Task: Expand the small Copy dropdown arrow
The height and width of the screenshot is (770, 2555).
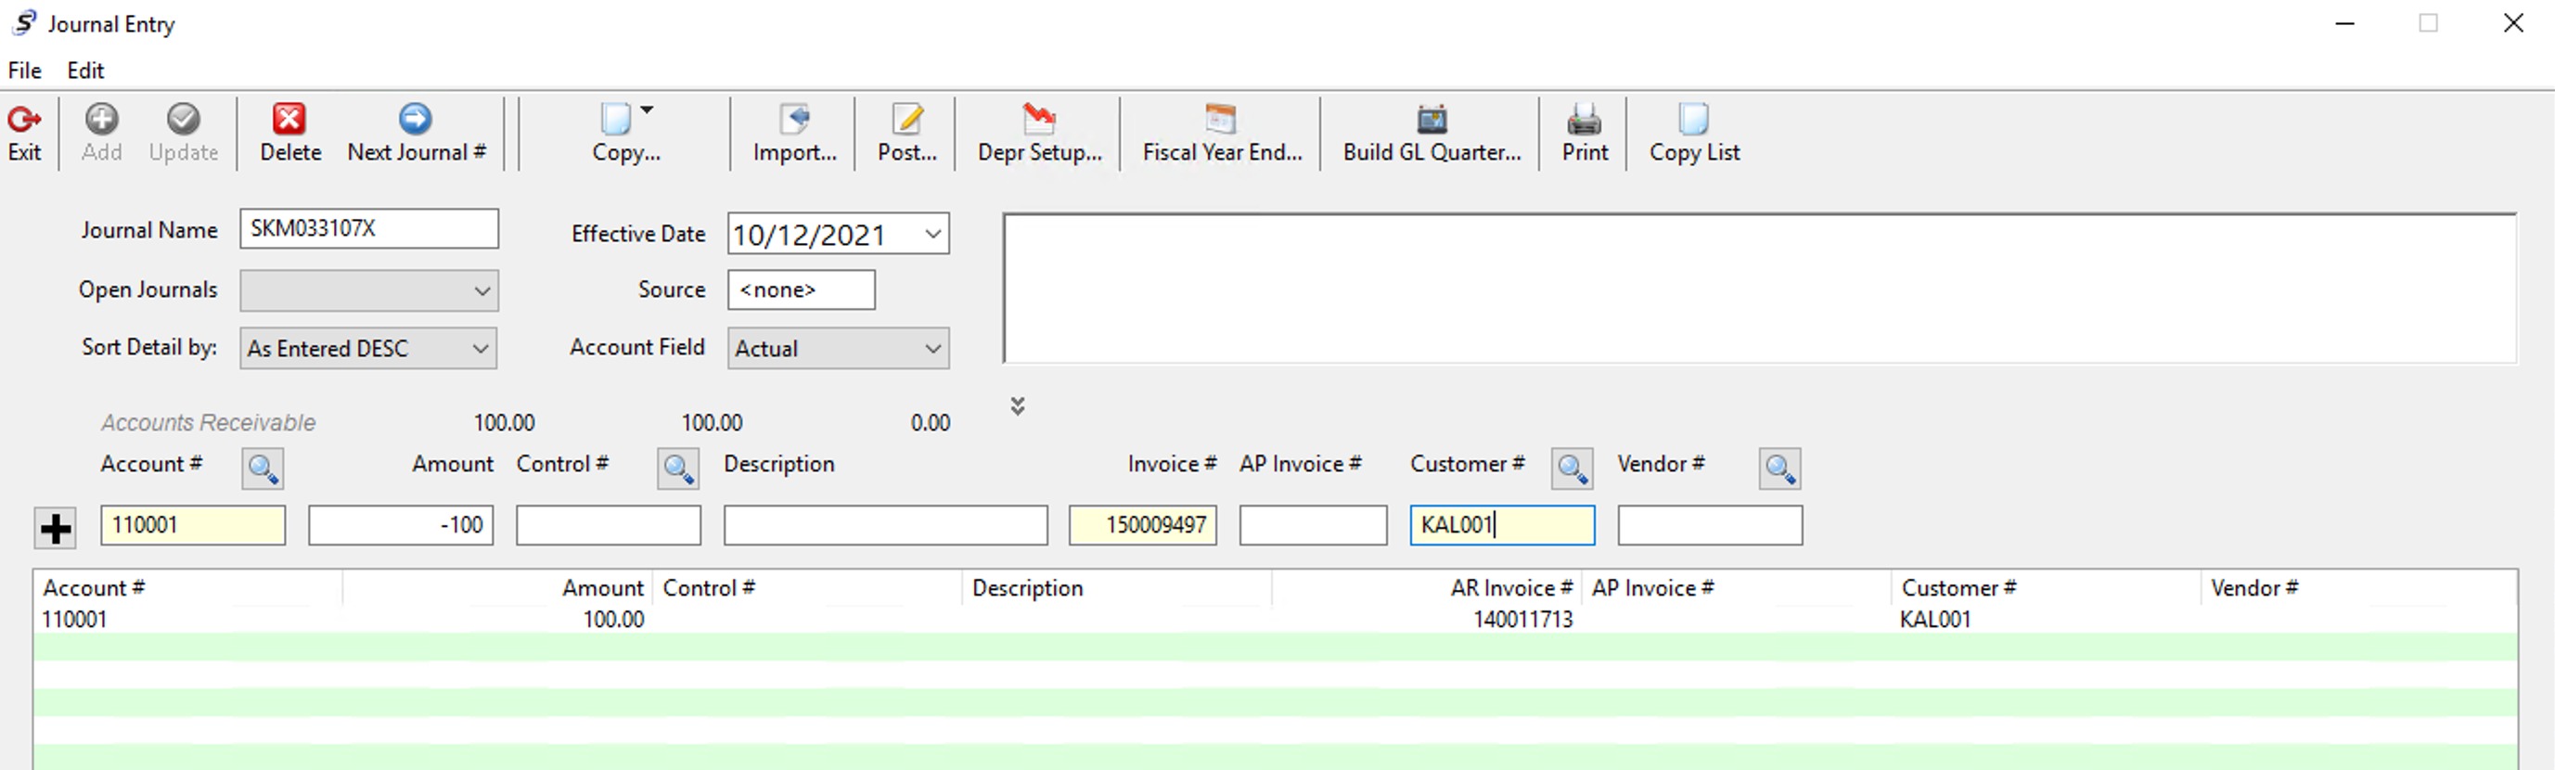Action: [x=647, y=110]
